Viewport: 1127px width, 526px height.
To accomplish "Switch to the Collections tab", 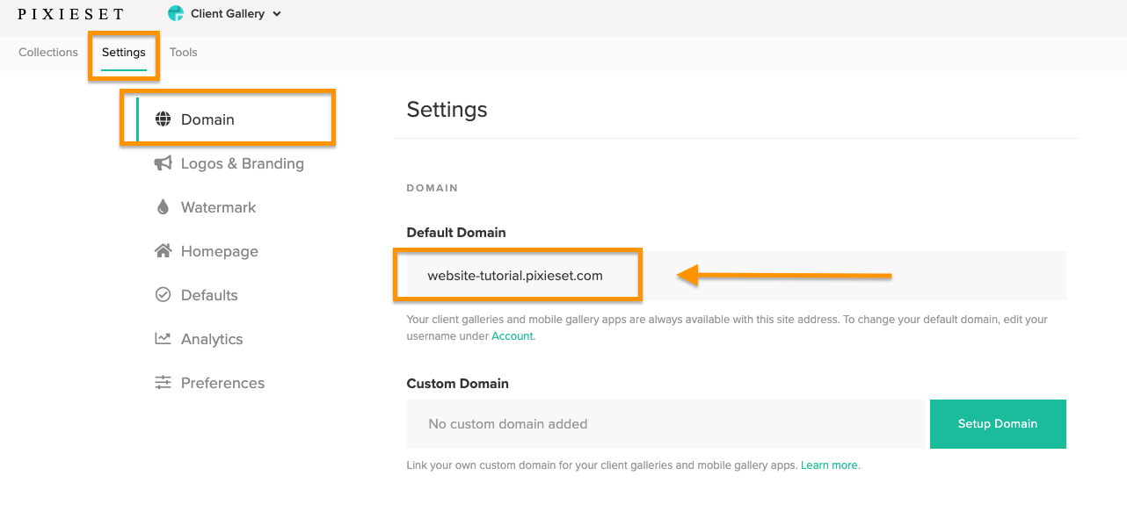I will coord(48,53).
